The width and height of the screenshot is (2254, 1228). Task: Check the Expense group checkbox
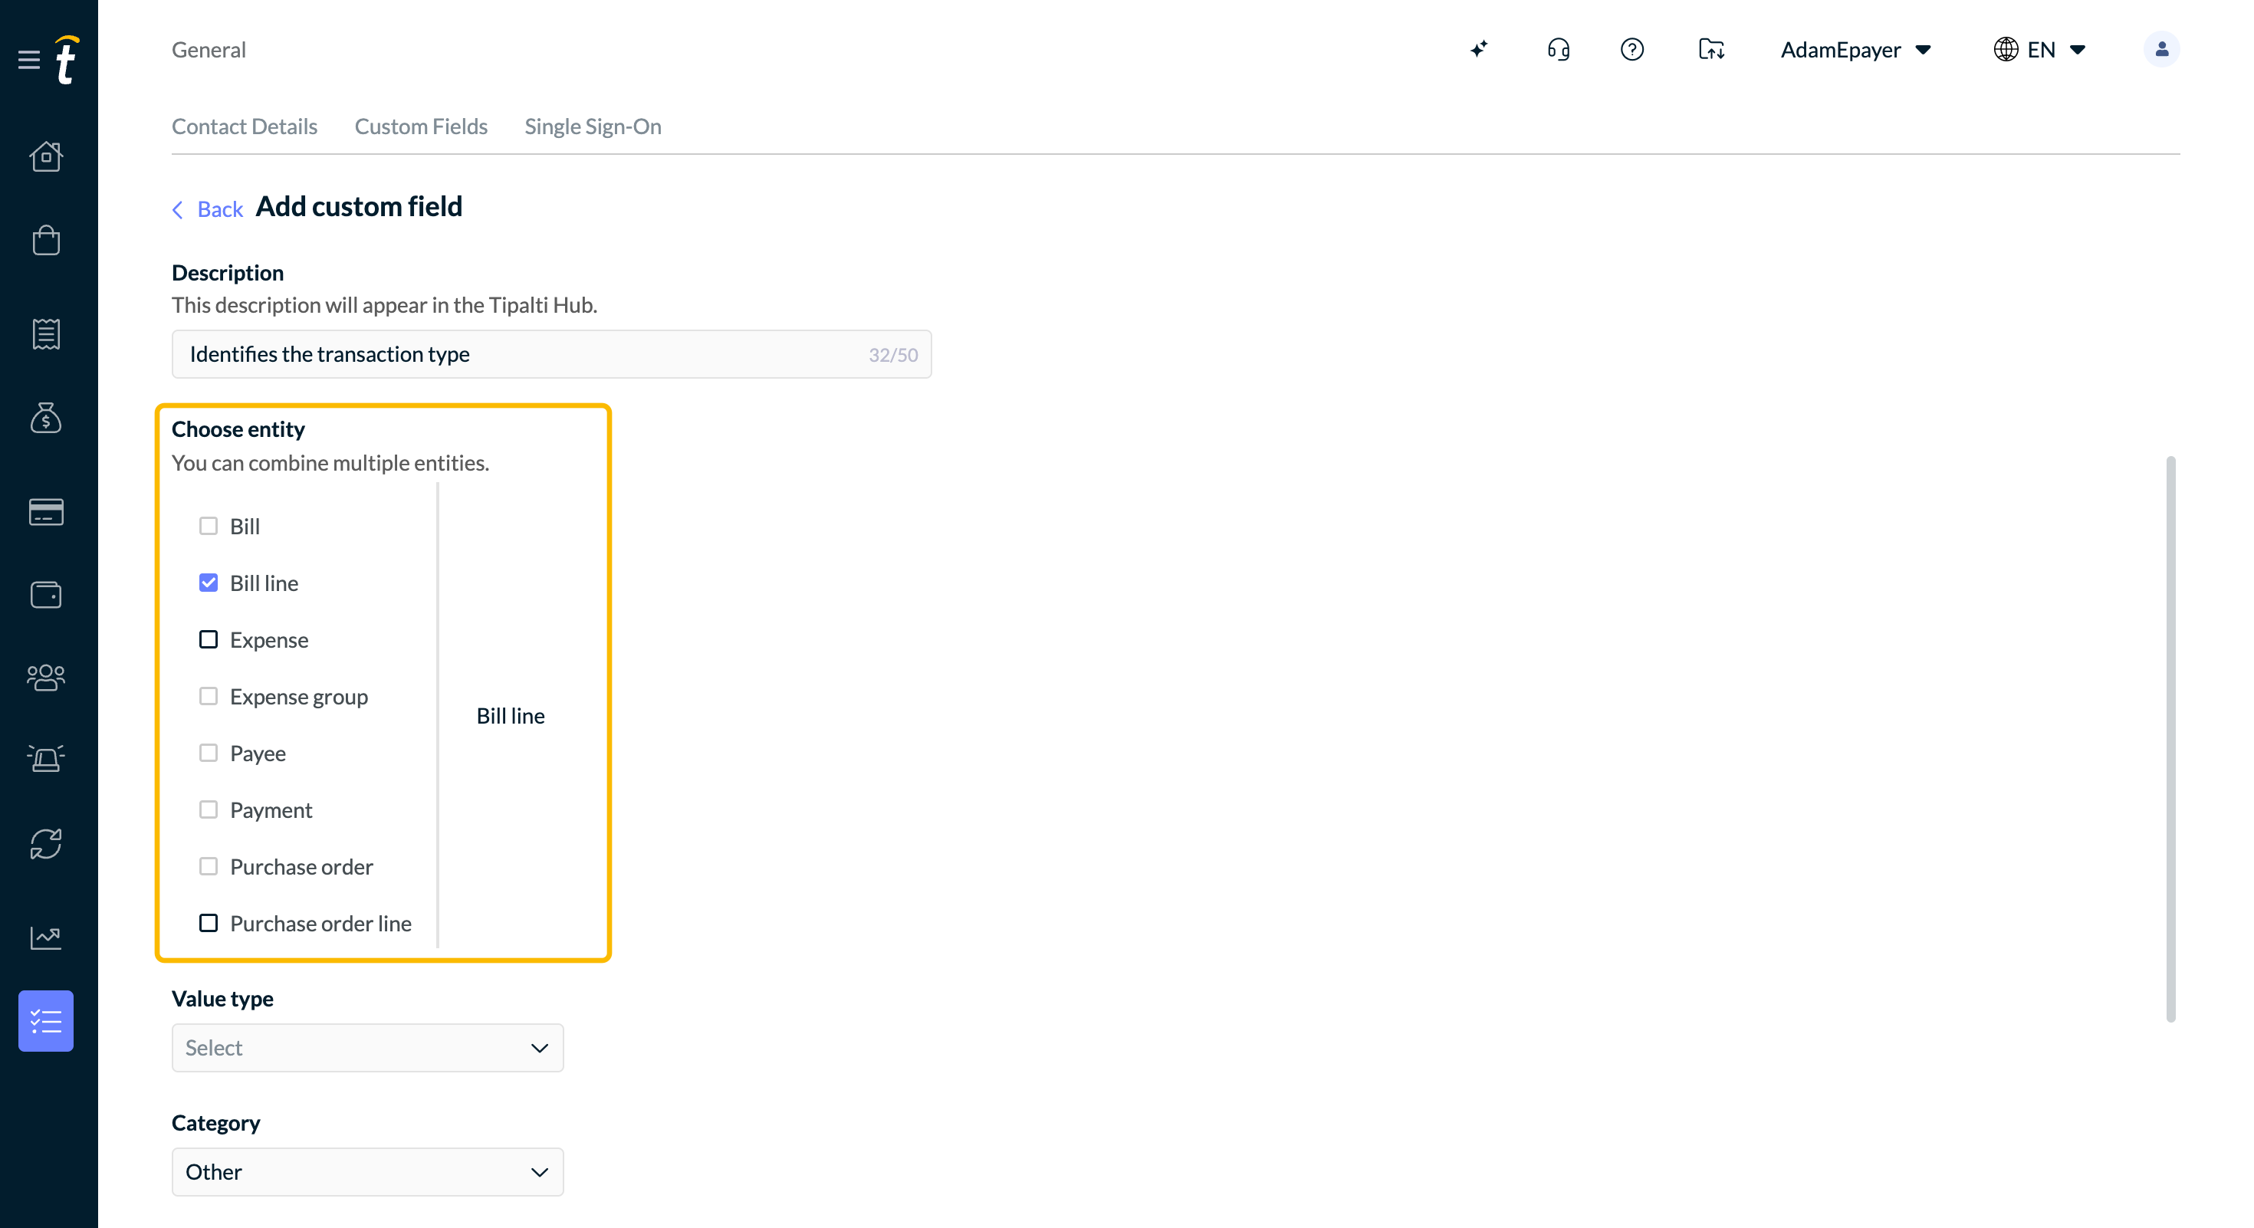point(209,696)
